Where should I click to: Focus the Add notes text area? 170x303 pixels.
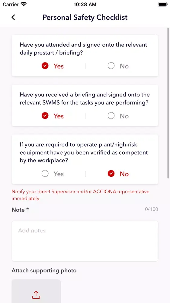tap(85, 241)
